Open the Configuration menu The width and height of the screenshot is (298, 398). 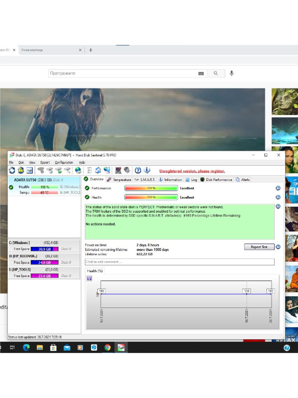click(x=64, y=162)
